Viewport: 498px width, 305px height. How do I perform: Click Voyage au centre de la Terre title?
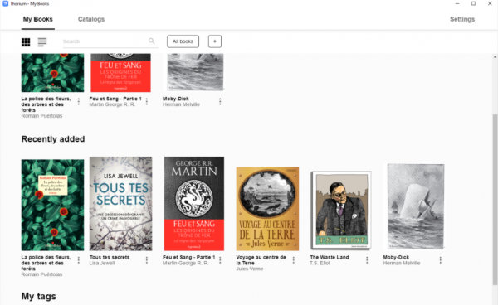tap(261, 260)
